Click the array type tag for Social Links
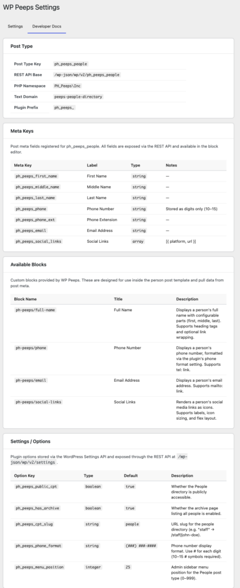 [138, 242]
